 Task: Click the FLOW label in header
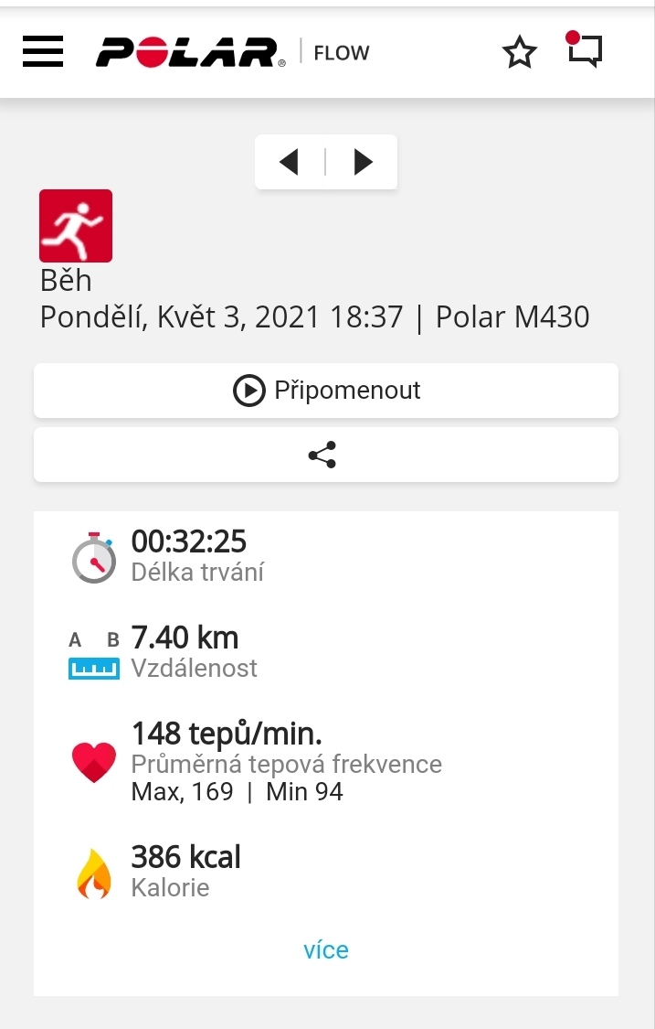coord(342,52)
